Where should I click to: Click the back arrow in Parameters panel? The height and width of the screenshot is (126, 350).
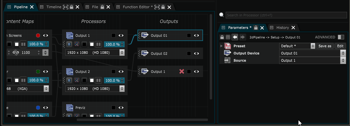click(235, 37)
